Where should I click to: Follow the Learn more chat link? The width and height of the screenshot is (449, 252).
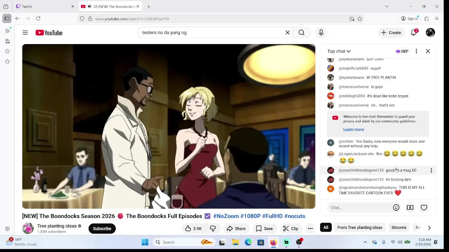coord(354,129)
